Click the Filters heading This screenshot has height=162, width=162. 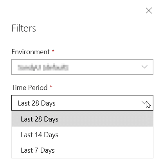(24, 28)
